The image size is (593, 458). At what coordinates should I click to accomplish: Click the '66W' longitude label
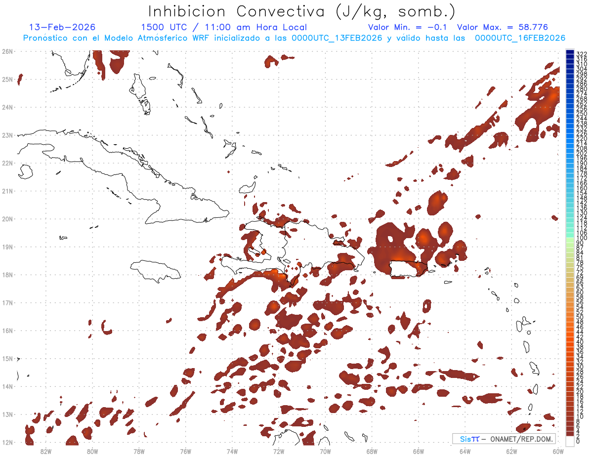[419, 451]
